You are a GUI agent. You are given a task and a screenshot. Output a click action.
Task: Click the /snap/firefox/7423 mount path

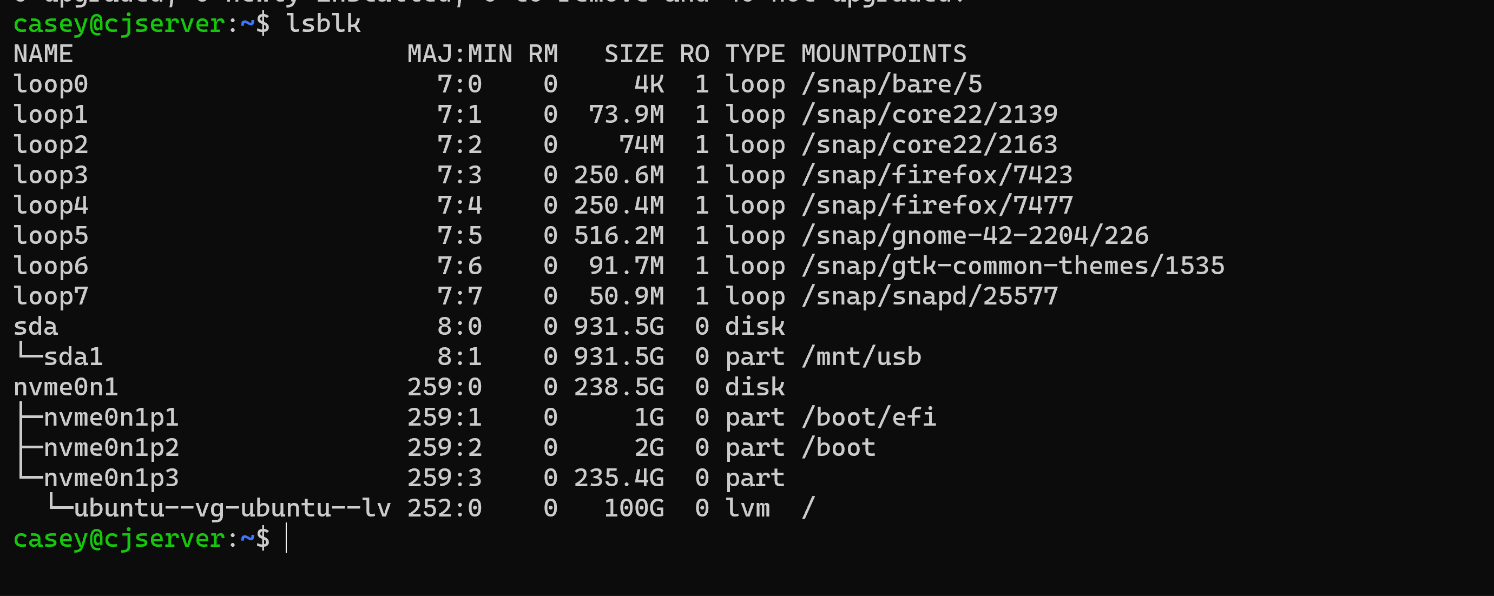click(x=937, y=175)
